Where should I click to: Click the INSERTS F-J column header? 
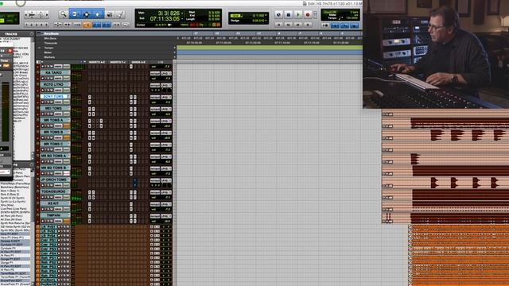(x=118, y=62)
